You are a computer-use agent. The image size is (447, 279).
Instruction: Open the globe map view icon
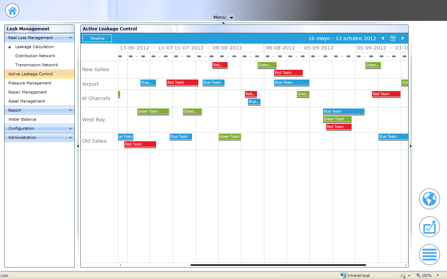(430, 199)
